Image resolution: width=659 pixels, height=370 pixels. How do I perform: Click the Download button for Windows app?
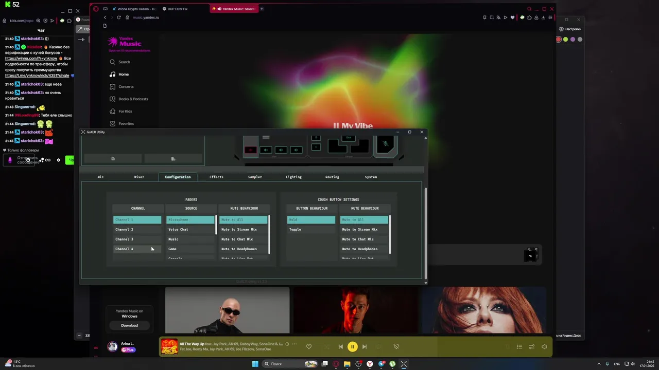[129, 325]
